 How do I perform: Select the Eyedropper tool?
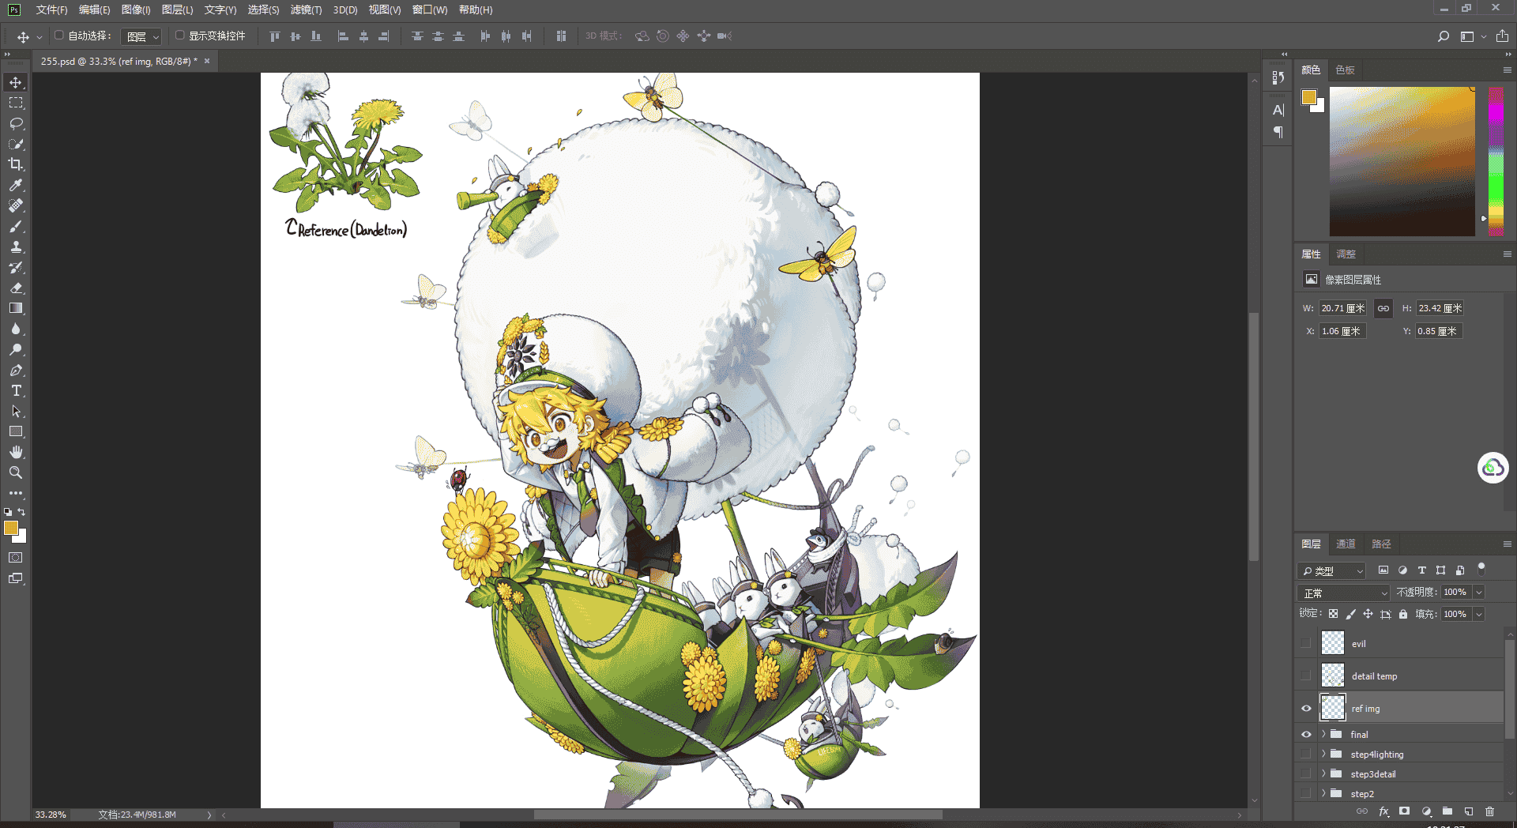[16, 185]
